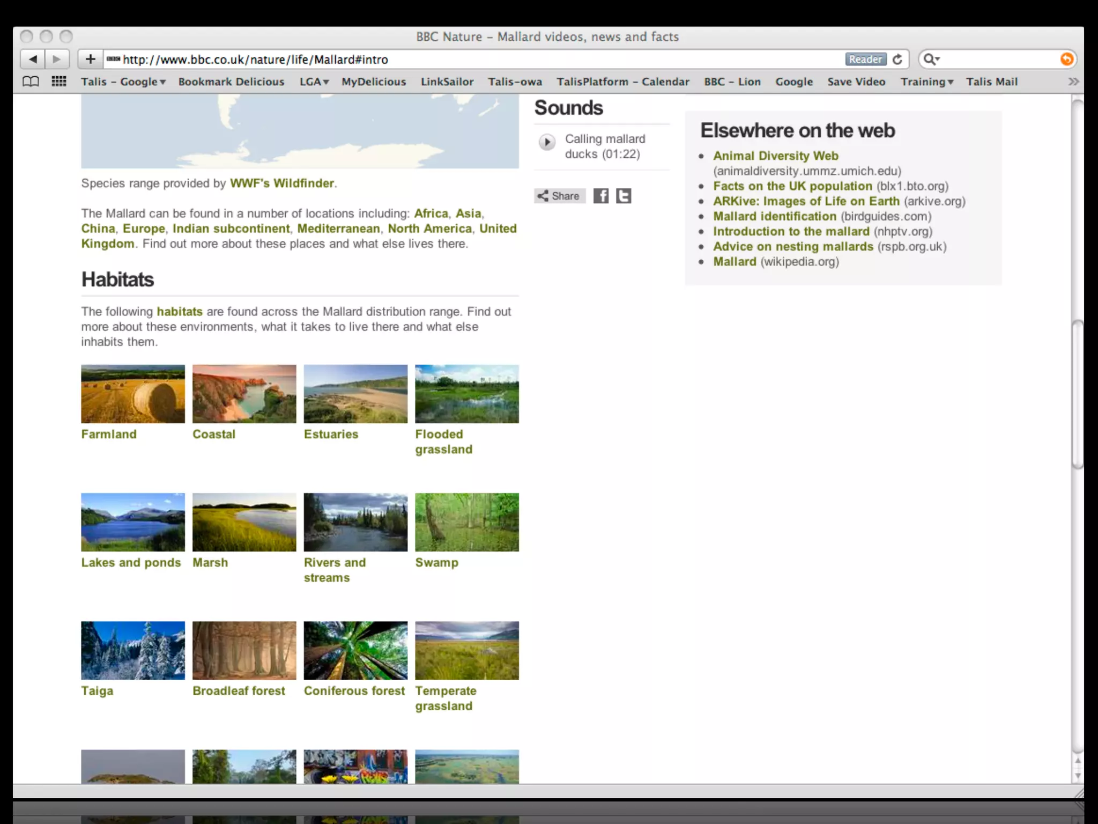
Task: Click the Share button
Action: pyautogui.click(x=559, y=196)
